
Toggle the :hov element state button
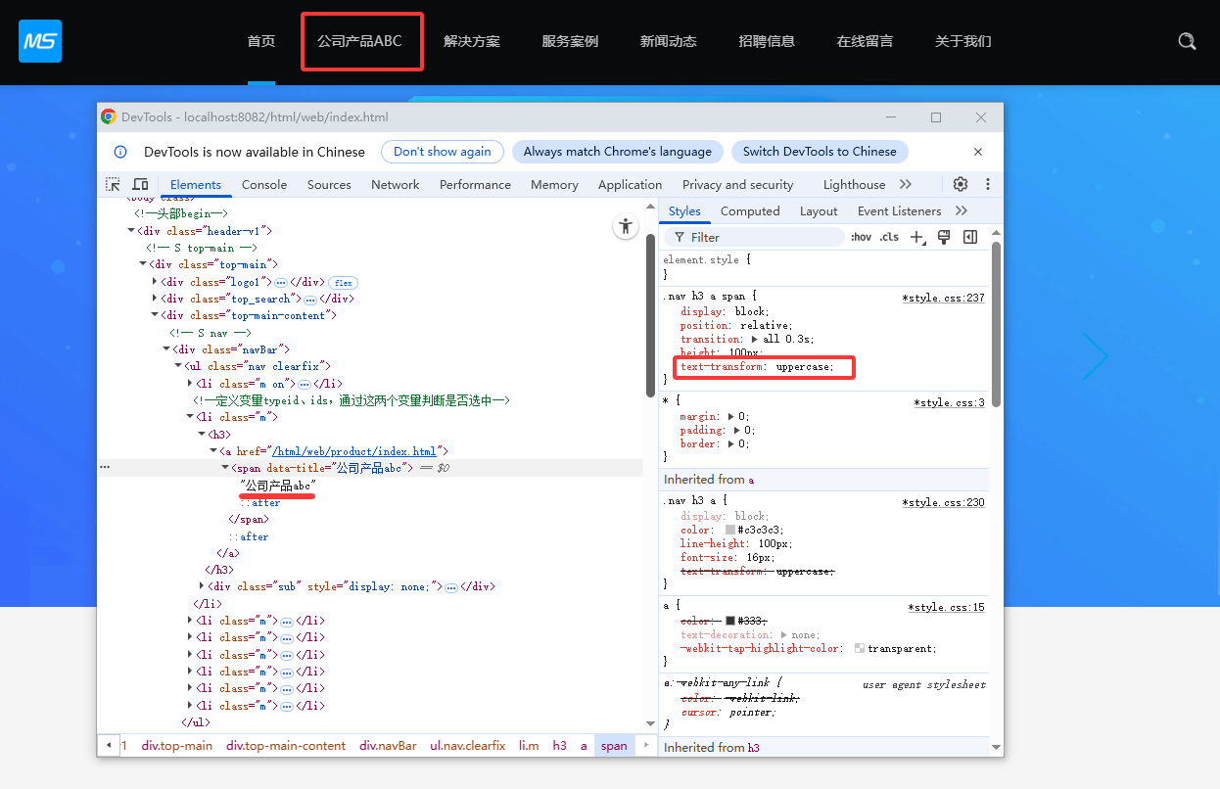861,237
